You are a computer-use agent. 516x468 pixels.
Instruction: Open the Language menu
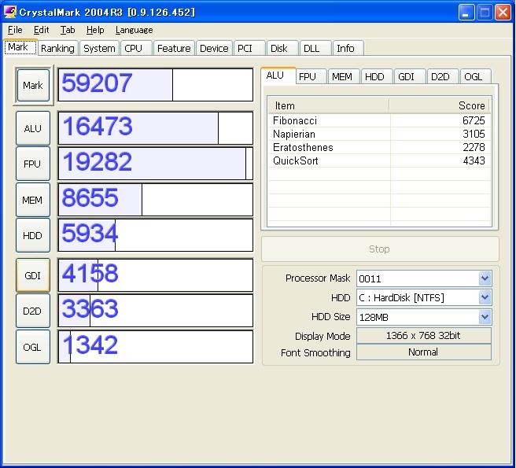pyautogui.click(x=134, y=30)
